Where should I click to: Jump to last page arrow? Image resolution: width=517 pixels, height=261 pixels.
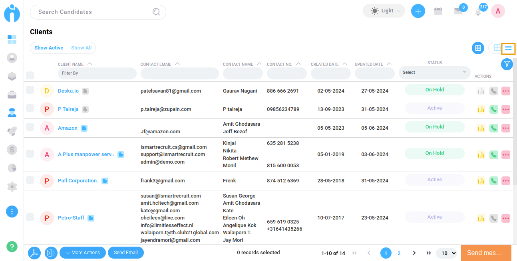[x=429, y=253]
